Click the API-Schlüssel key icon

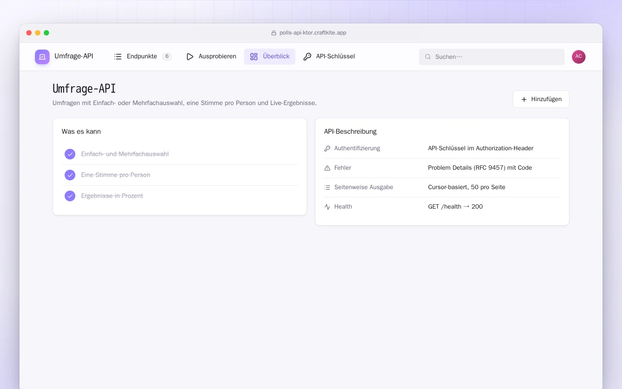pyautogui.click(x=307, y=56)
